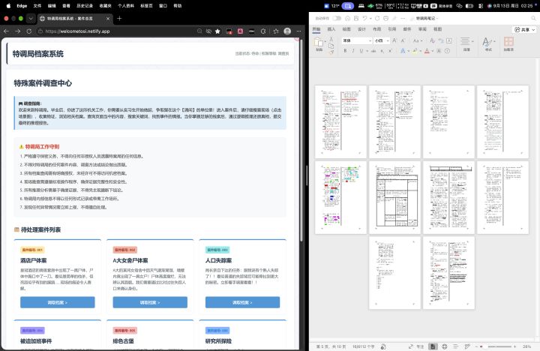Switch to Web Layout view in Word's status bar

click(445, 346)
